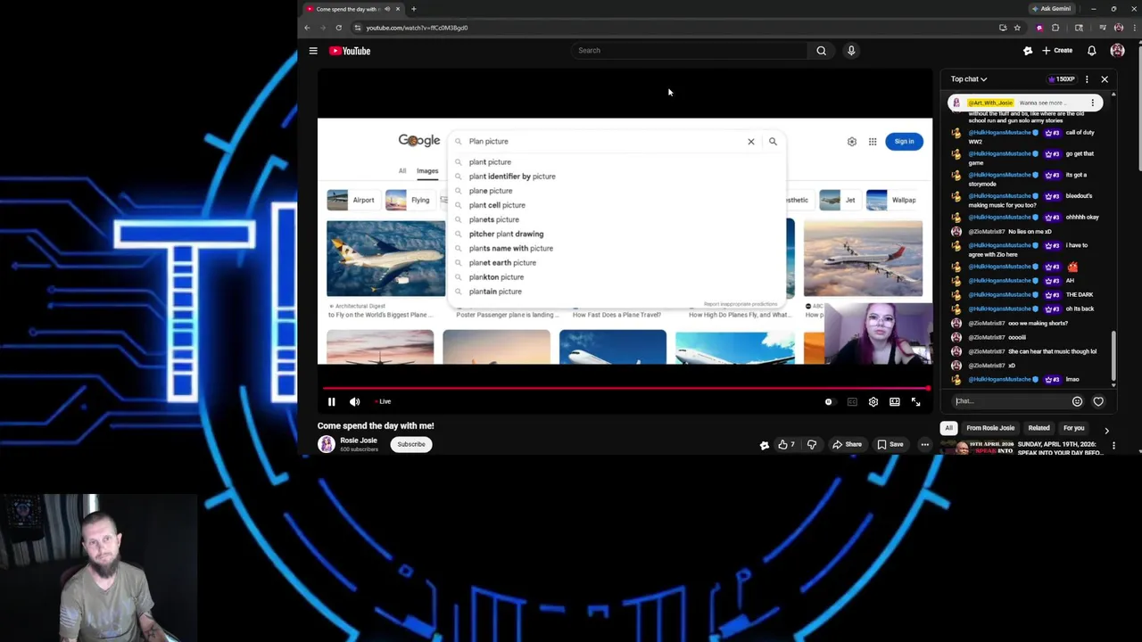Click the 150XP badge in chat header
Image resolution: width=1142 pixels, height=642 pixels.
[1061, 79]
